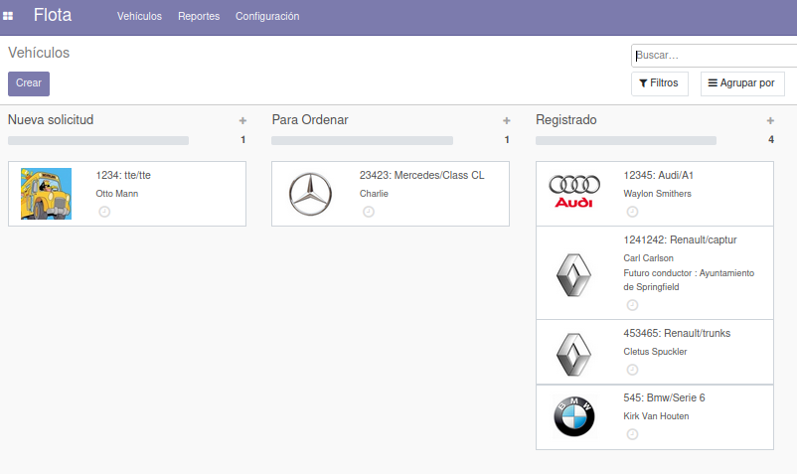Open the Configuración menu
The height and width of the screenshot is (474, 797).
tap(266, 17)
